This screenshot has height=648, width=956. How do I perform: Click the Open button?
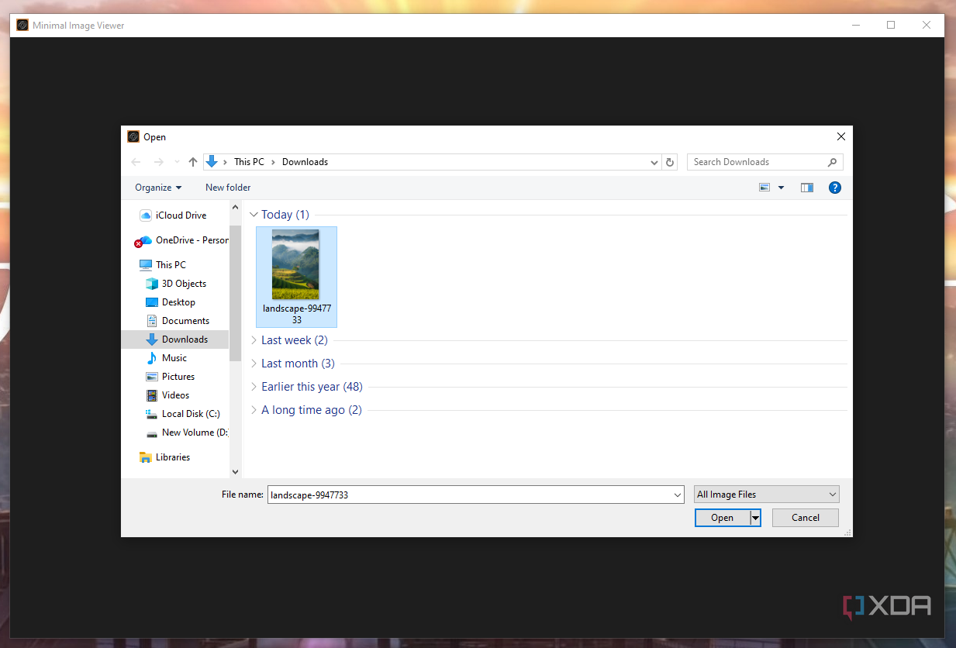pyautogui.click(x=722, y=518)
